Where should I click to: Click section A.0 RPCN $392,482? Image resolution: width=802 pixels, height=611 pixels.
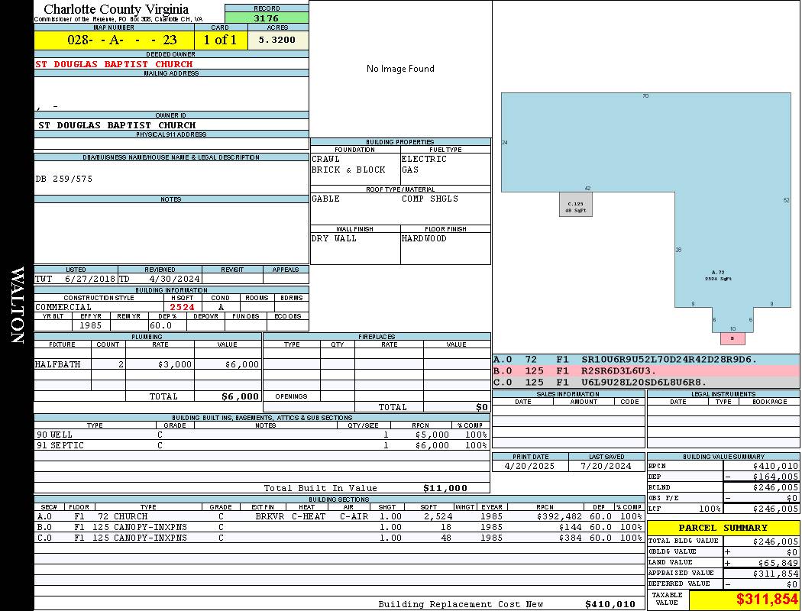560,517
